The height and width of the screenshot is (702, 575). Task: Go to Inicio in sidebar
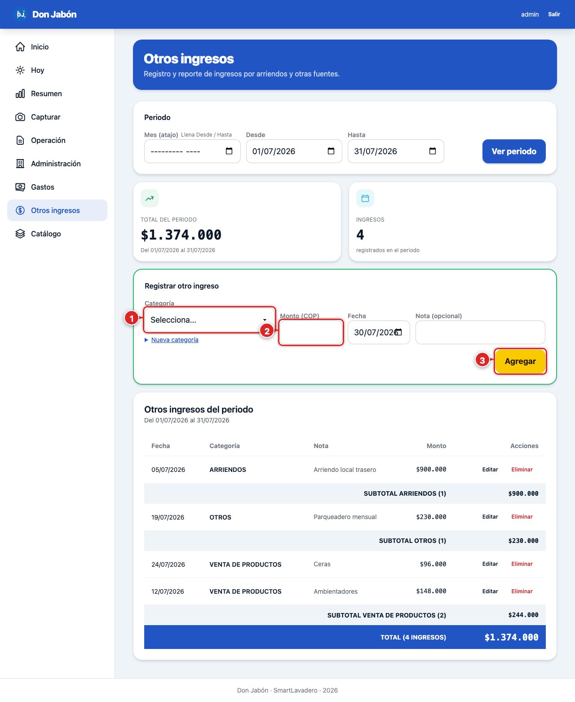coord(57,47)
